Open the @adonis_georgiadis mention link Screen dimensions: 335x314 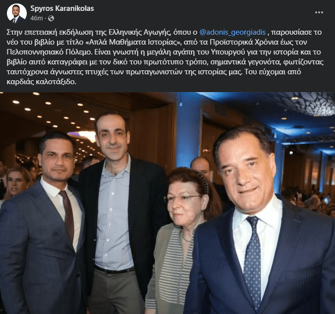[x=232, y=32]
